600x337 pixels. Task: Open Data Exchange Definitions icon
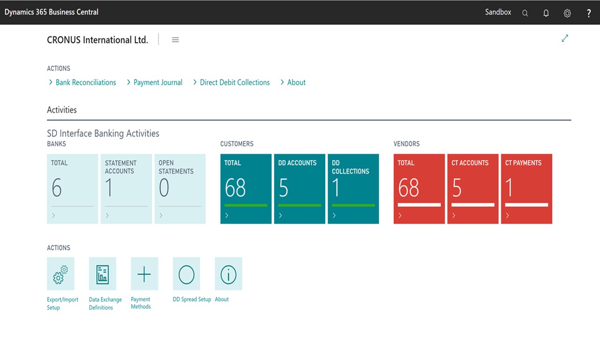tap(103, 274)
